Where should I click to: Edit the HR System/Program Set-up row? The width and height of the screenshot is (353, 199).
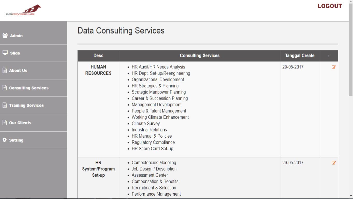tap(334, 163)
